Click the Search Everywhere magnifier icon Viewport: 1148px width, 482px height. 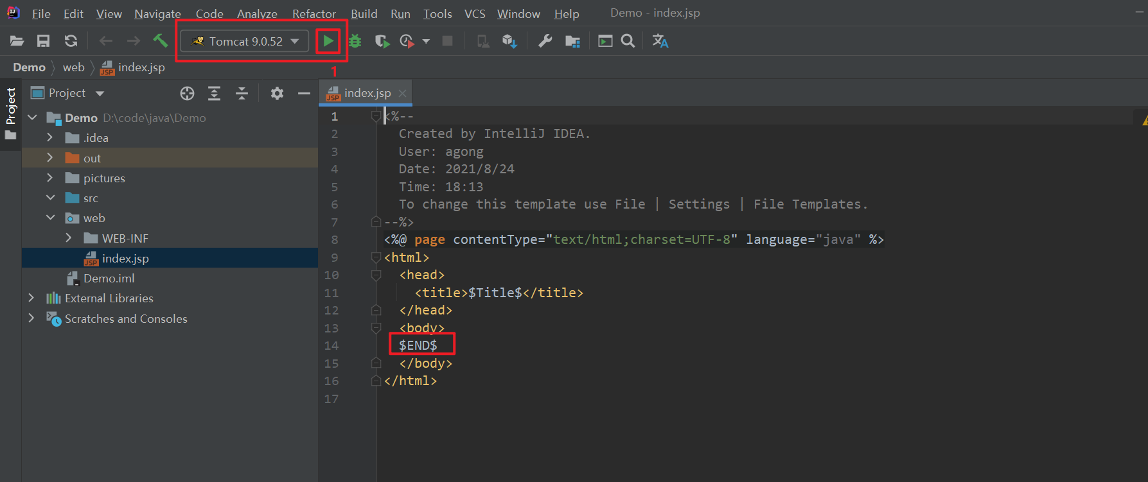pyautogui.click(x=628, y=41)
